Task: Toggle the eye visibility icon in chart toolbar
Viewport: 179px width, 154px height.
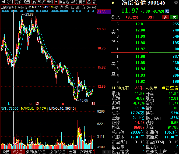Action: 56,8
